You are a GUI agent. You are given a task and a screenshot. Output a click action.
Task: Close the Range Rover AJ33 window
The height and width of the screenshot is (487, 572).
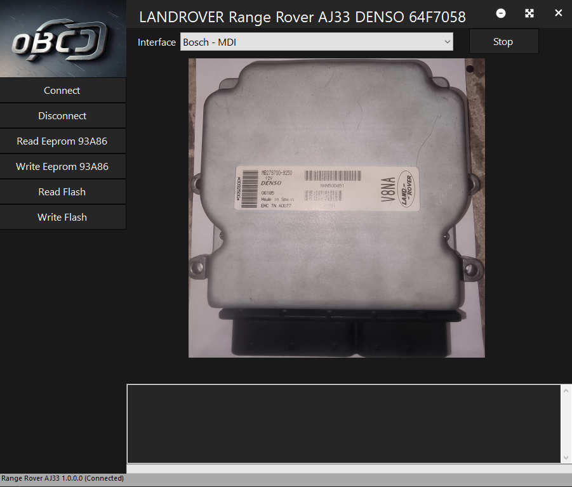coord(558,13)
